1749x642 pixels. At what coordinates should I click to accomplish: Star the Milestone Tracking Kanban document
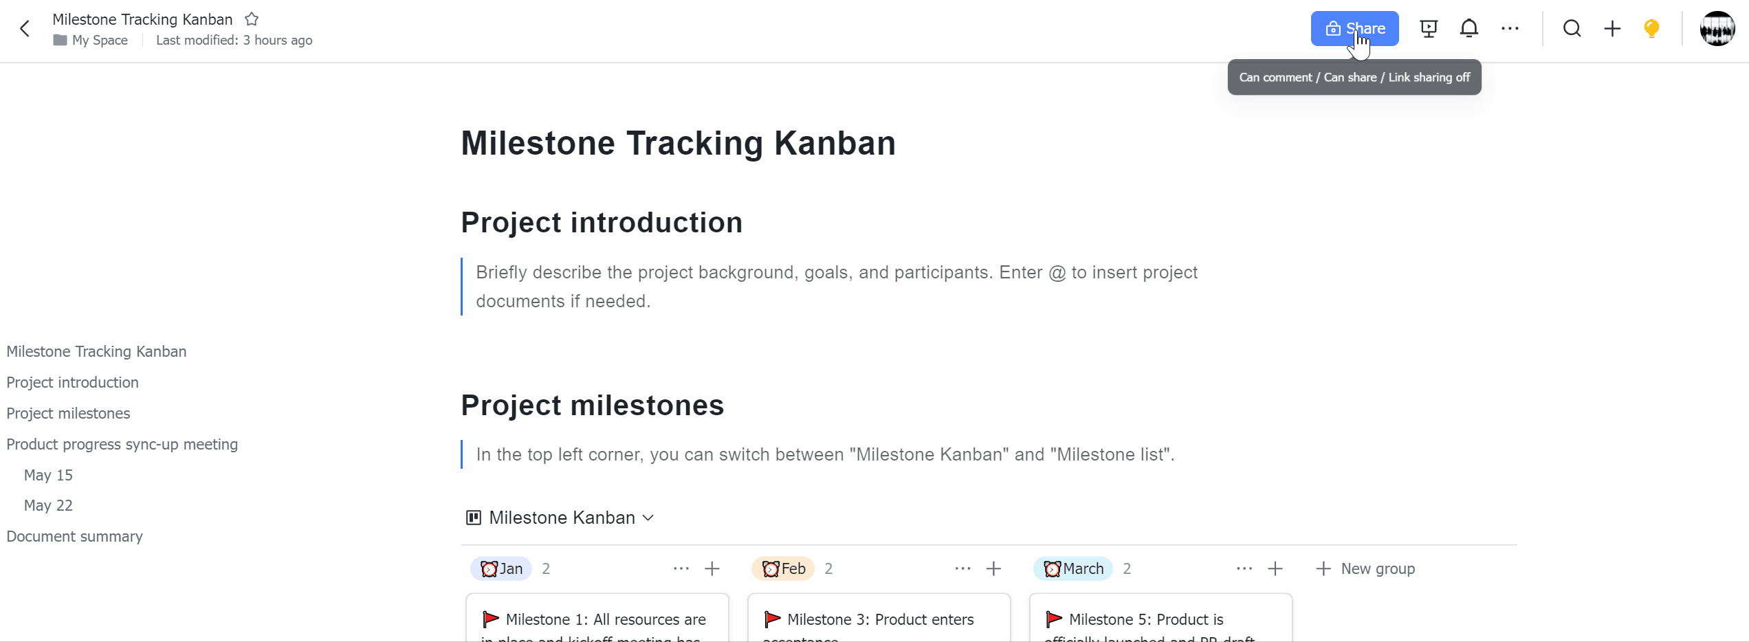tap(252, 19)
